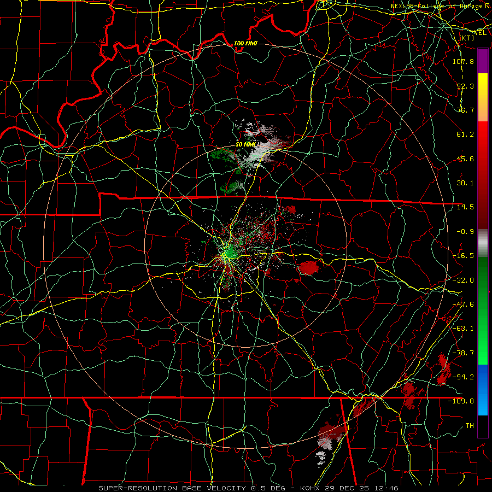Click the 76.7 velocity scale value
Viewport: 492px width, 492px height.
tap(465, 110)
